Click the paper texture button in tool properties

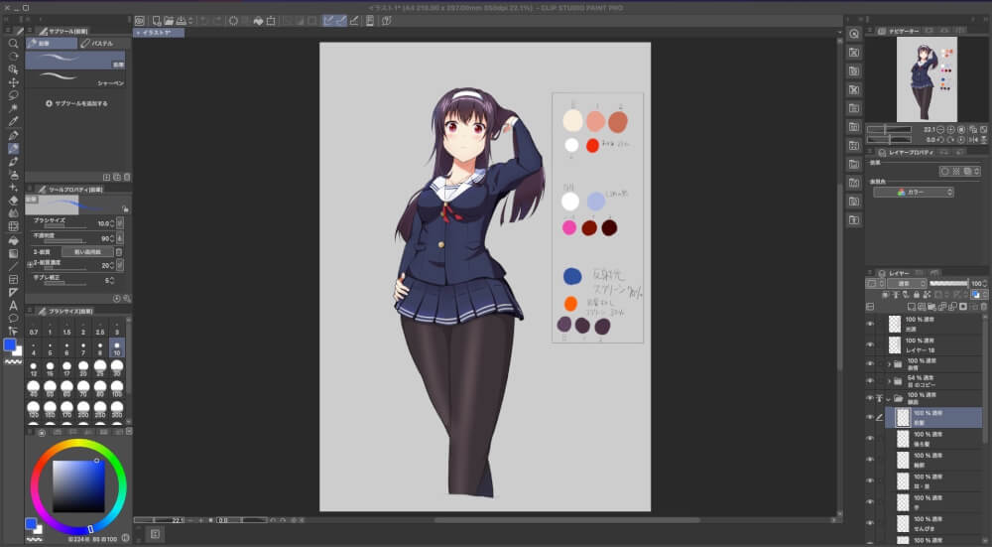point(87,252)
